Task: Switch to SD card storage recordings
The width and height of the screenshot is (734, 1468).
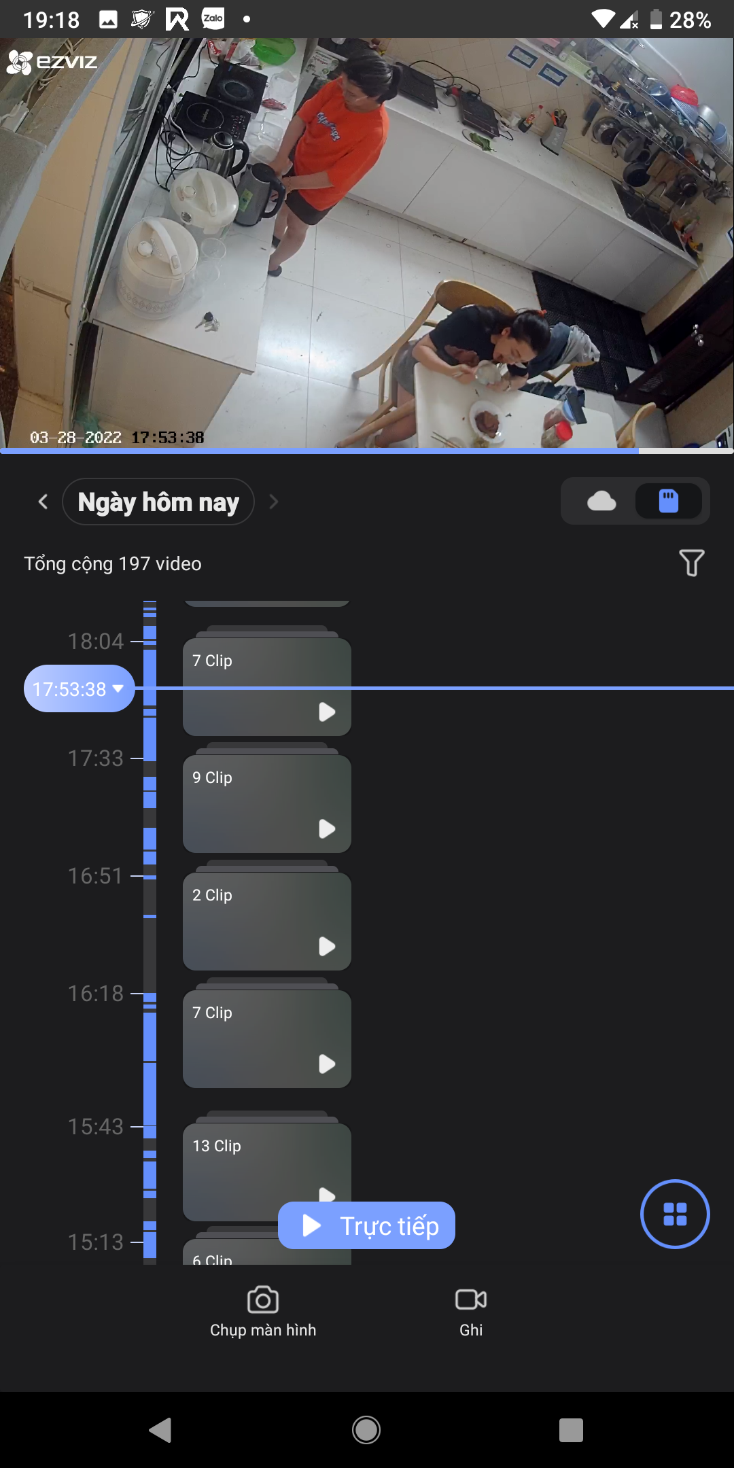Action: [669, 502]
